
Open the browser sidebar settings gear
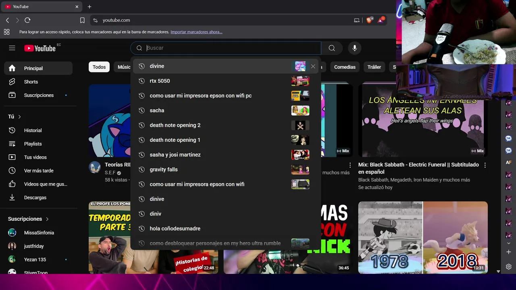pos(509,267)
